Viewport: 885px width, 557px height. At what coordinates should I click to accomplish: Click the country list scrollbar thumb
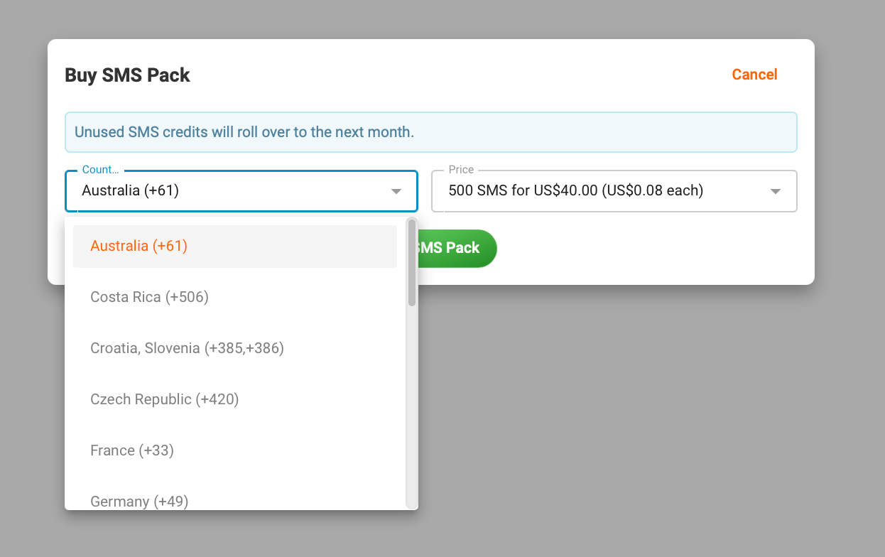click(x=412, y=262)
